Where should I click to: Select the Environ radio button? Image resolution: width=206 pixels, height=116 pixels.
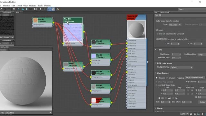click(x=167, y=78)
